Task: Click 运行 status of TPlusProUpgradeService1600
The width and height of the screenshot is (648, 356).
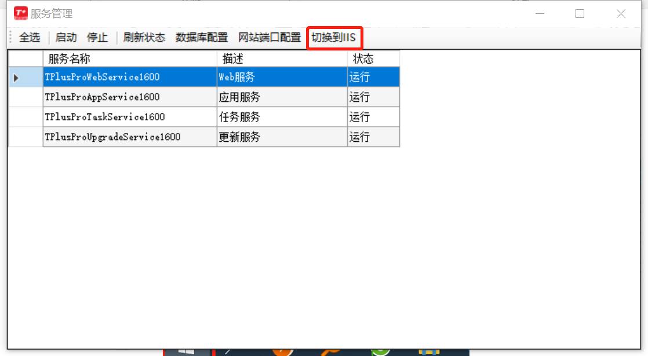Action: 374,137
